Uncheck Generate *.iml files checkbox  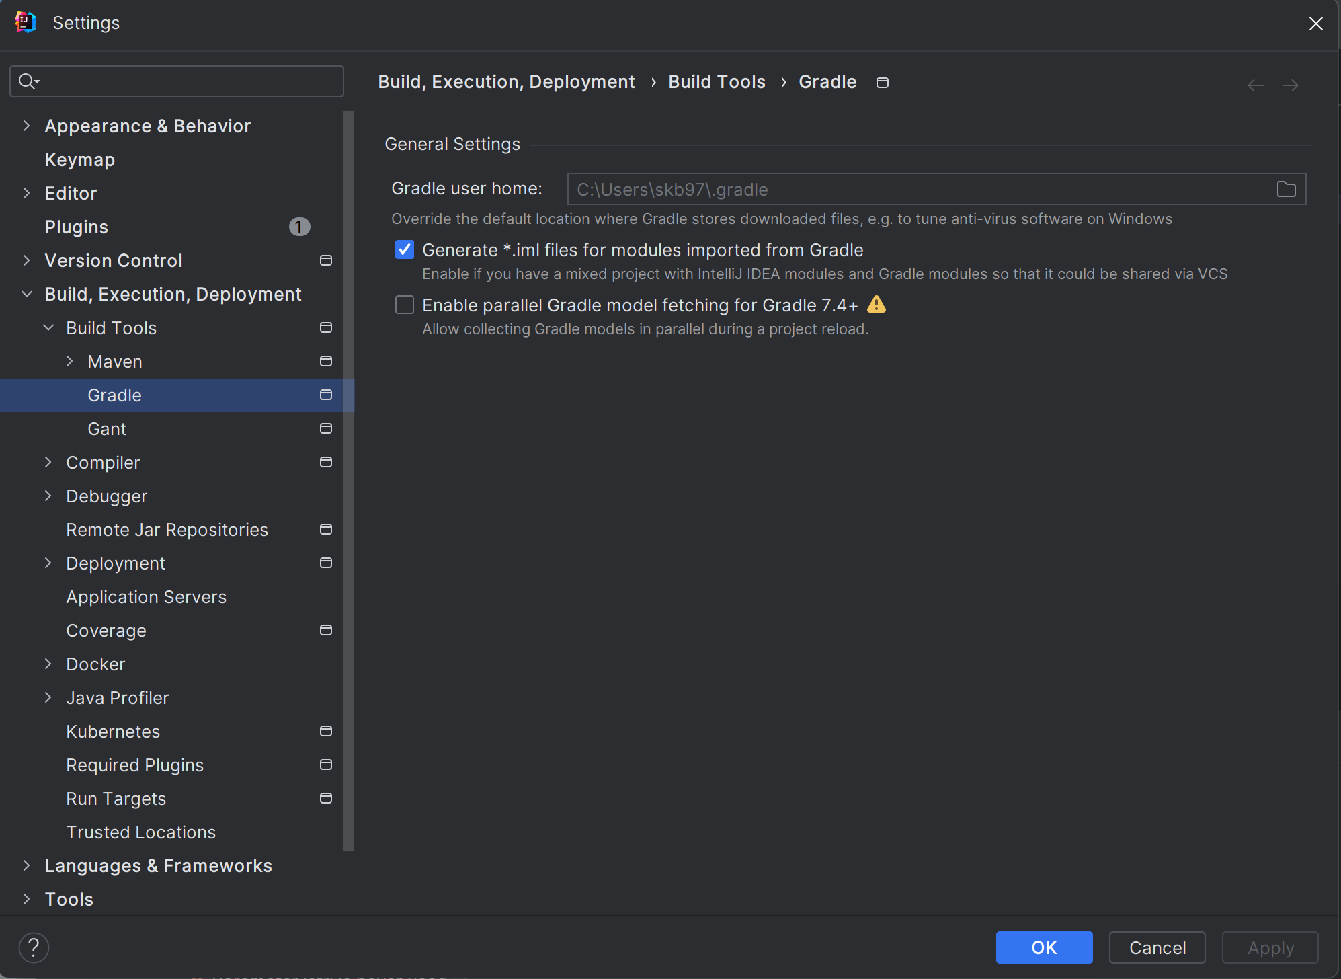click(x=404, y=249)
